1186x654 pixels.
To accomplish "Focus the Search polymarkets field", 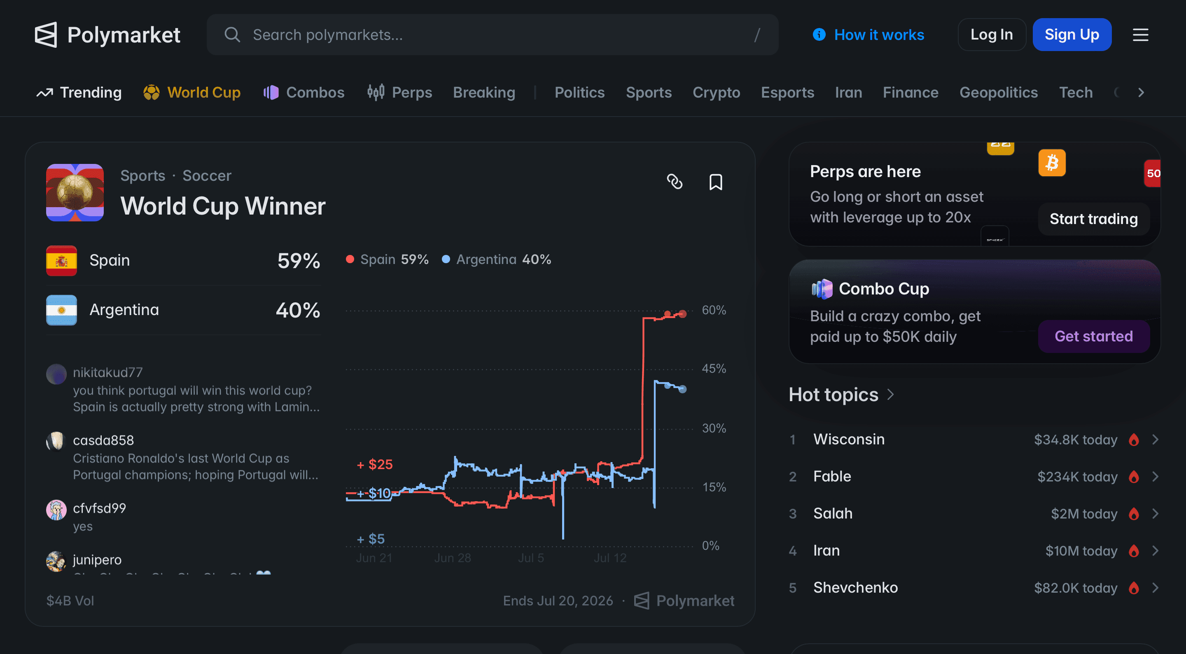I will click(x=492, y=35).
